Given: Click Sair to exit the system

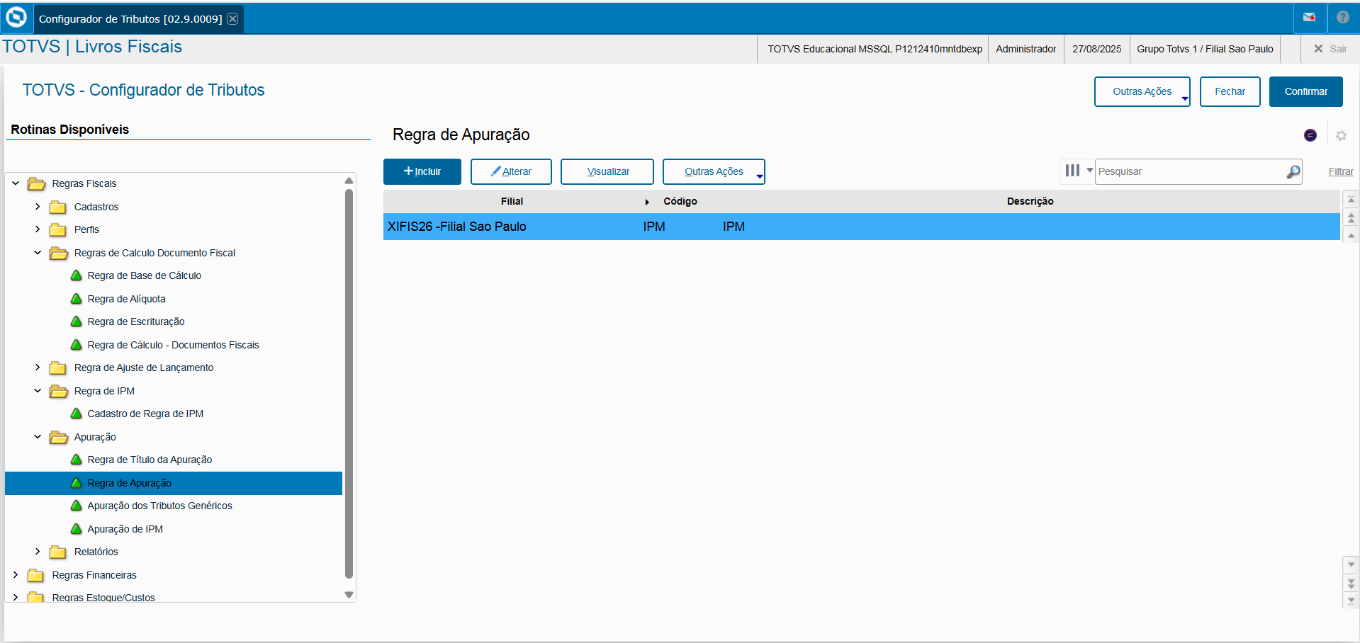Looking at the screenshot, I should click(x=1330, y=49).
